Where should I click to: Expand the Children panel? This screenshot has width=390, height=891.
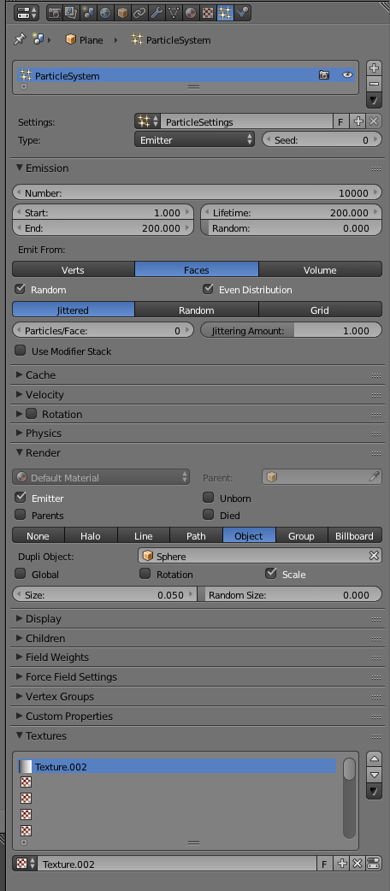point(20,638)
